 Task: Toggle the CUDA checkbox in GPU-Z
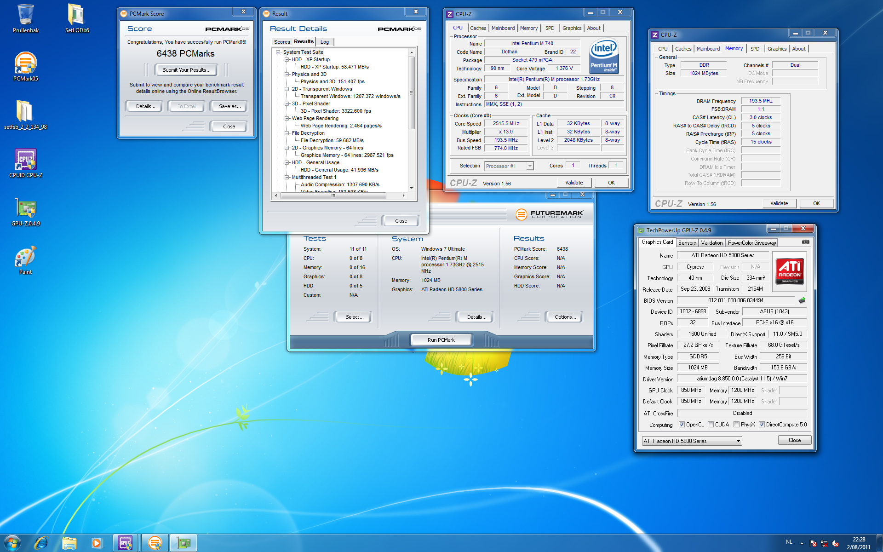click(x=711, y=425)
